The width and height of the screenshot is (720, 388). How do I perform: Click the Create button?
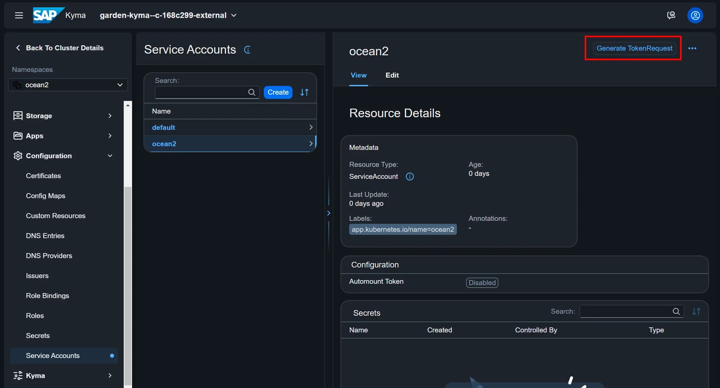click(x=278, y=92)
